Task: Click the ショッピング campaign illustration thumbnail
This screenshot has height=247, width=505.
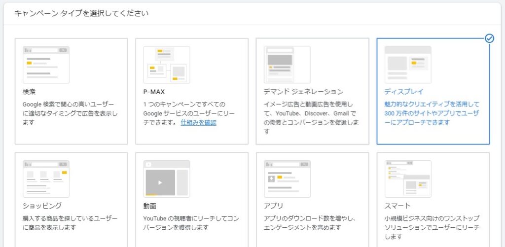Action: (x=46, y=179)
